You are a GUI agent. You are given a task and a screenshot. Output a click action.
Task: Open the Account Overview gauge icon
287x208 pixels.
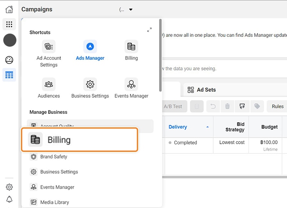9,60
